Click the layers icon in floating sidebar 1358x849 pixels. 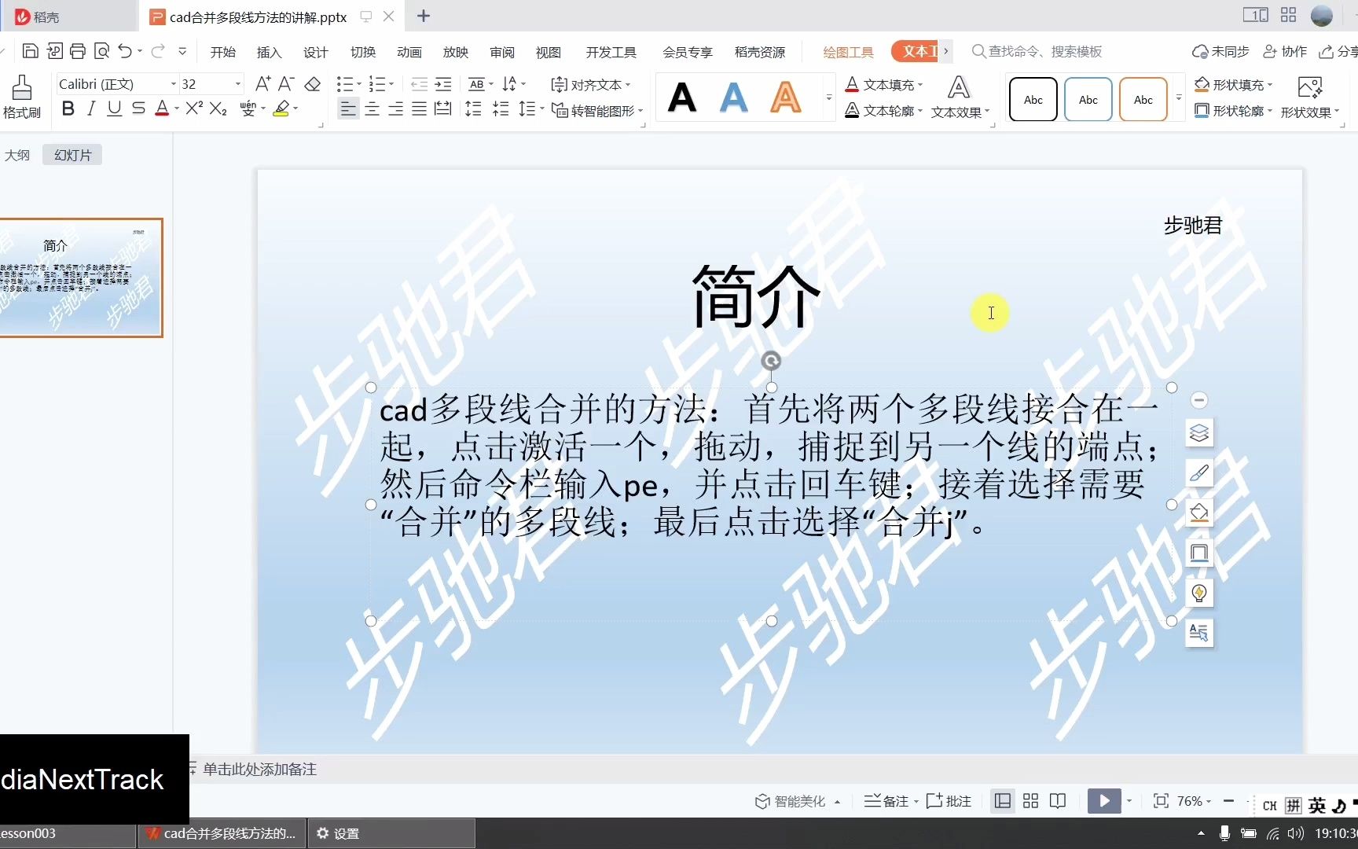1198,433
